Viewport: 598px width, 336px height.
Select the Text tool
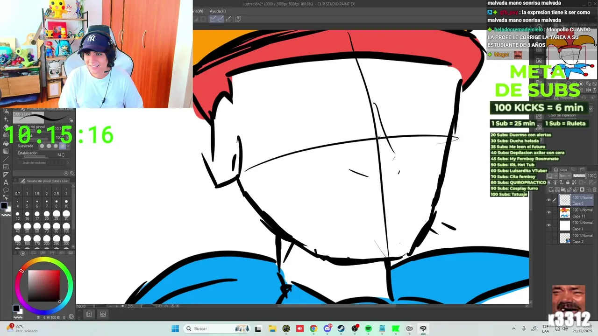coord(6,182)
